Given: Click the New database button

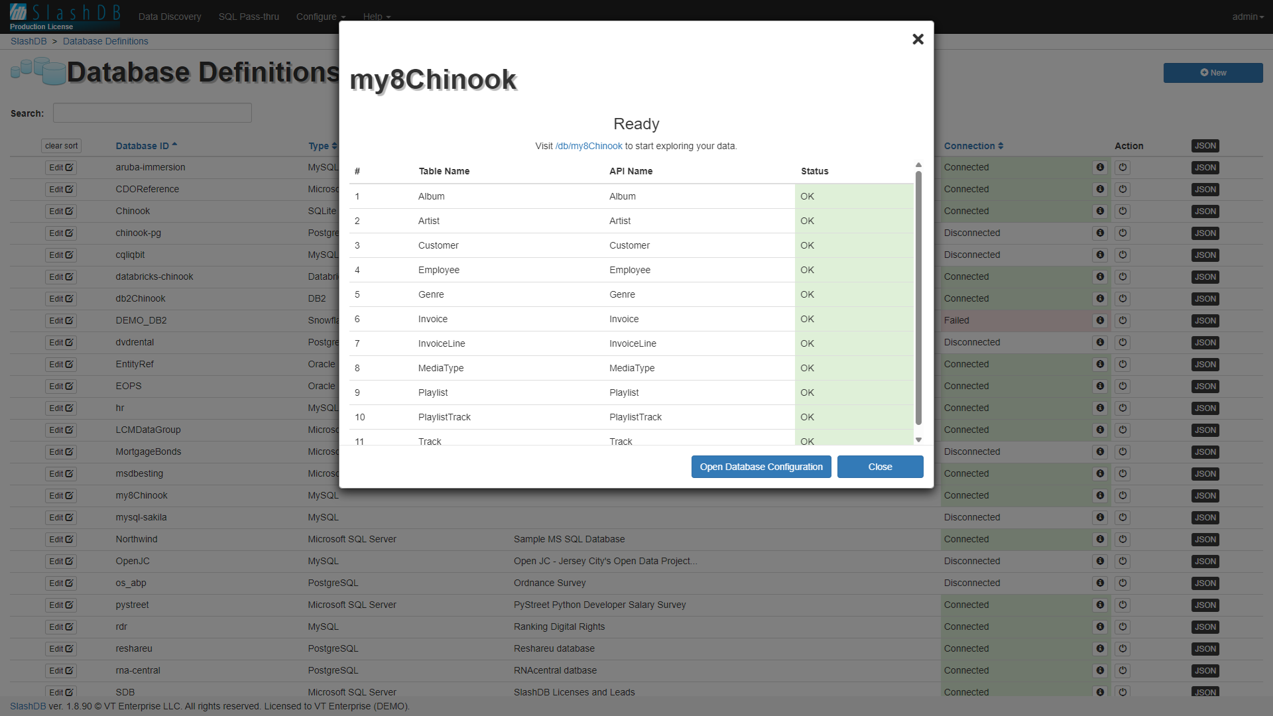Looking at the screenshot, I should coord(1213,73).
